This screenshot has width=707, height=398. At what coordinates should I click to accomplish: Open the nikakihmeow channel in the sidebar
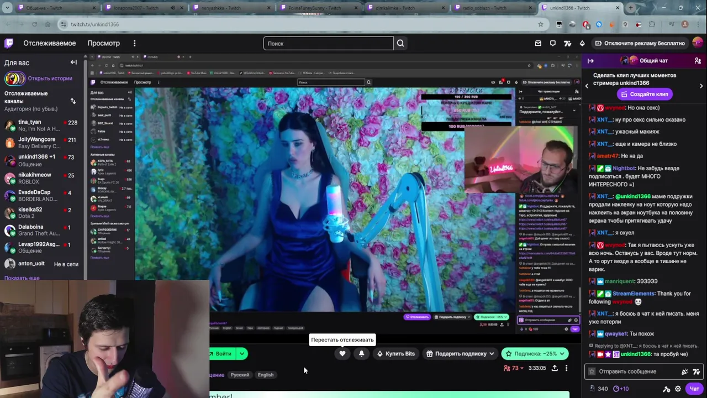tap(41, 178)
